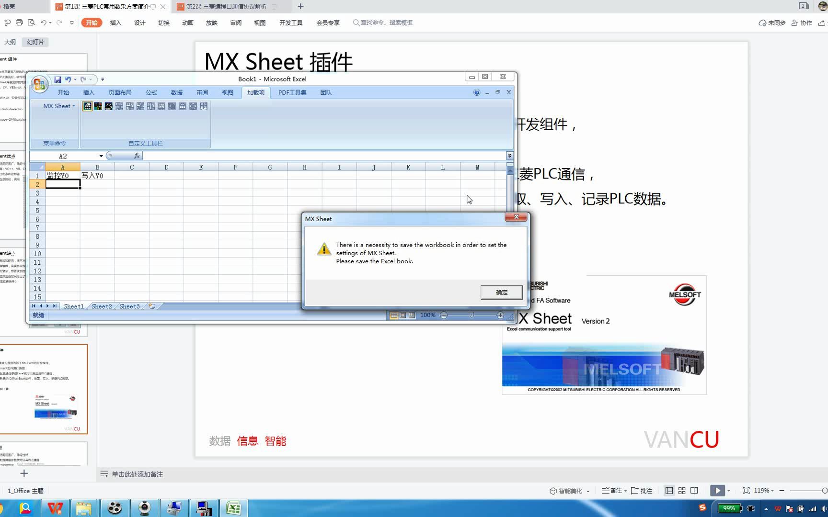The image size is (828, 517).
Task: Switch to Sheet2 tab
Action: tap(102, 306)
